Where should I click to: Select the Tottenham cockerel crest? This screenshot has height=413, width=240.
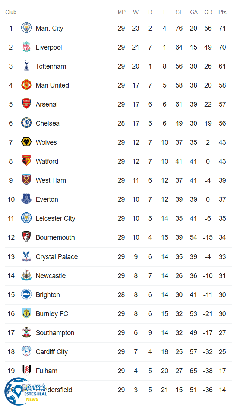(x=26, y=66)
